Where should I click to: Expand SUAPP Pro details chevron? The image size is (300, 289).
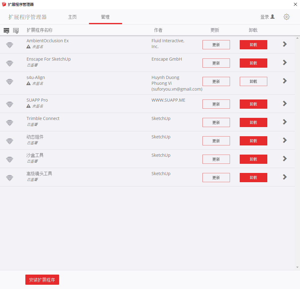285,103
